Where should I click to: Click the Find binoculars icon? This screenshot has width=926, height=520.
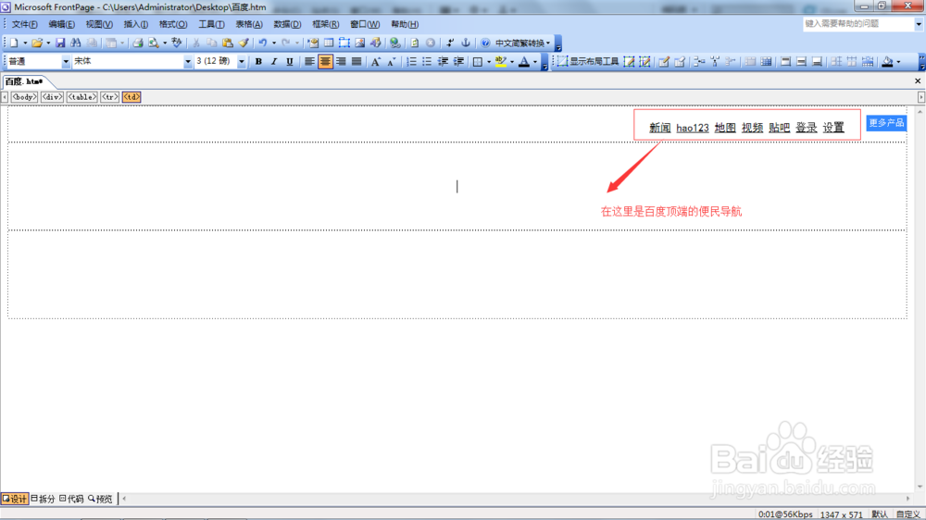coord(76,43)
